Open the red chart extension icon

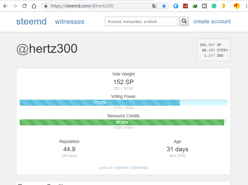[185, 6]
